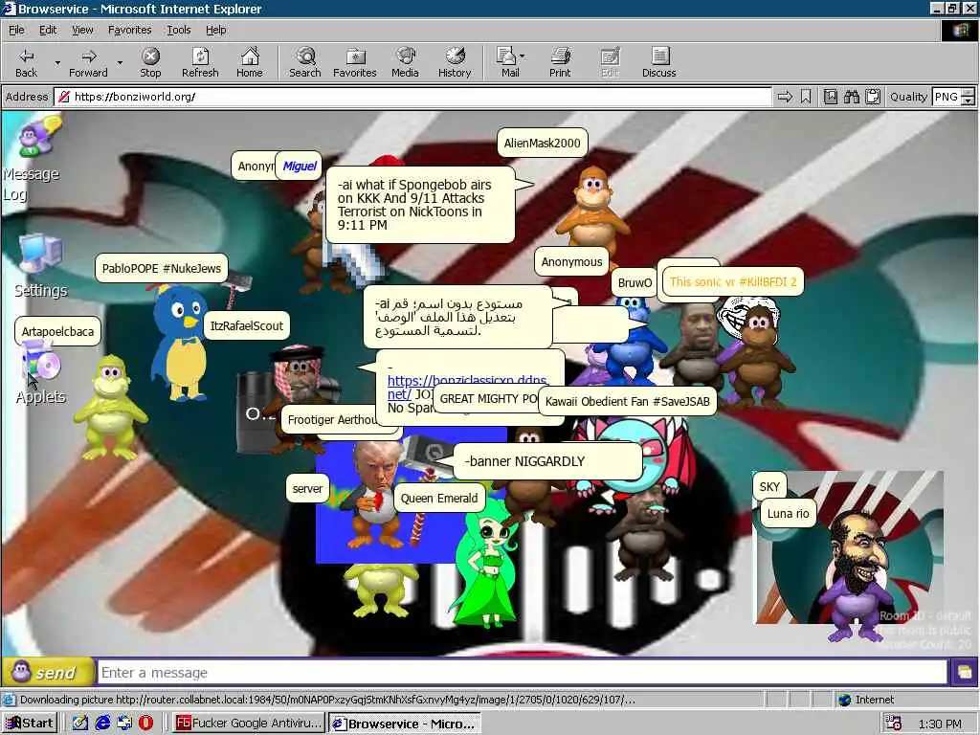Open the Message Log desktop icon
Image resolution: width=980 pixels, height=735 pixels.
pos(33,160)
